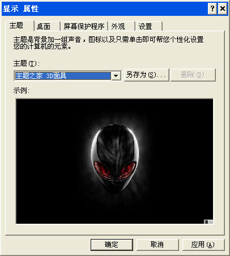Confirm with the 确定 button
This screenshot has width=230, height=256.
(112, 245)
